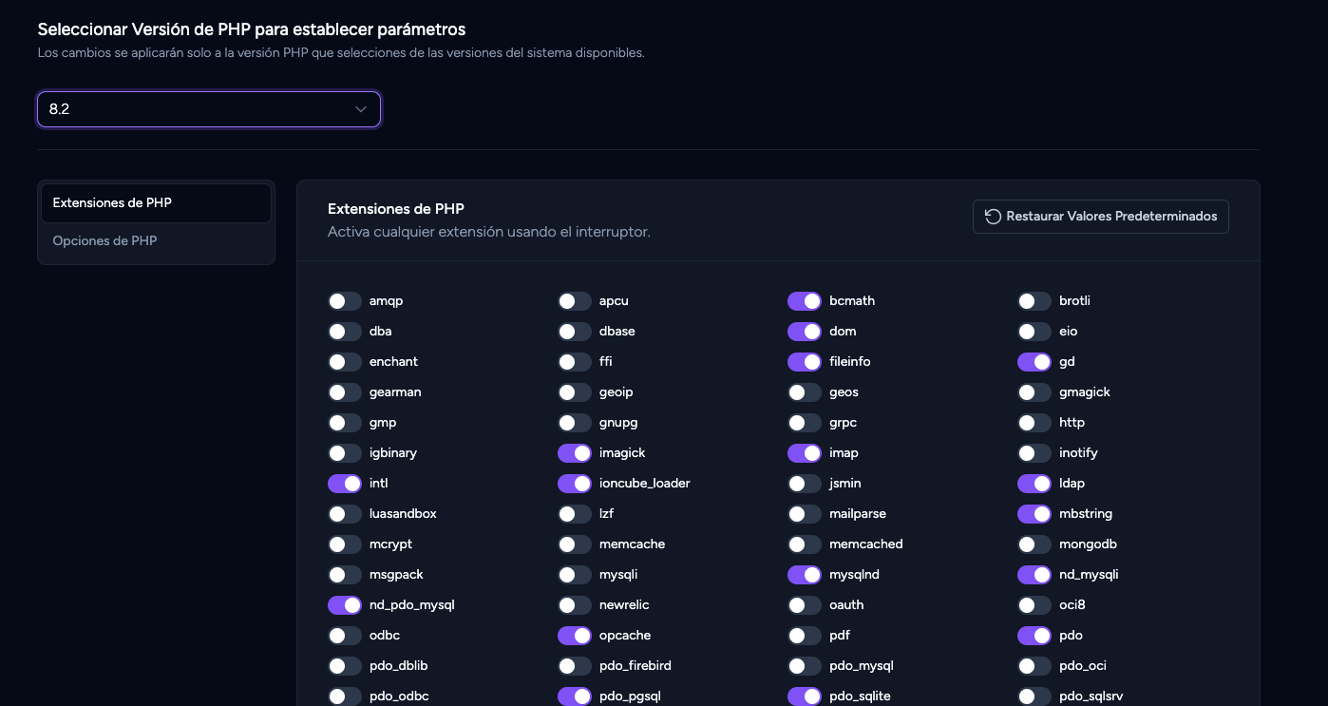Enable the amqp extension toggle
Image resolution: width=1328 pixels, height=706 pixels.
pyautogui.click(x=345, y=301)
